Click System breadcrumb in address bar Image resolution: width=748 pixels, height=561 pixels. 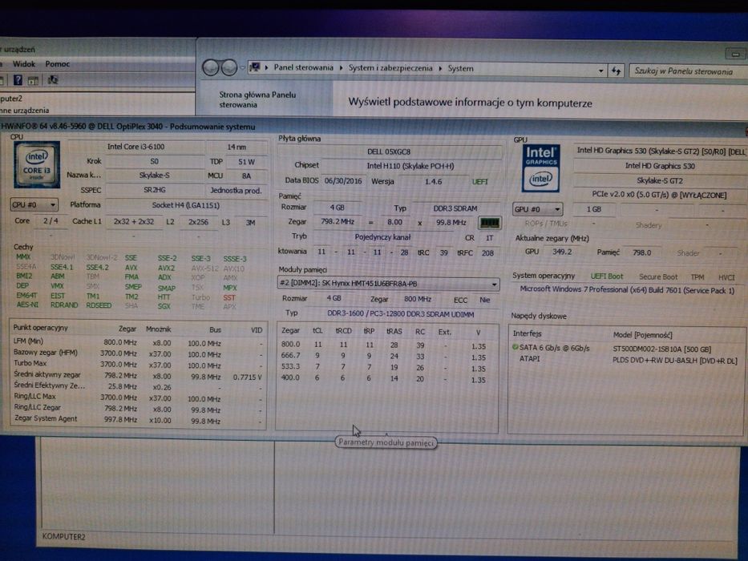[x=460, y=68]
